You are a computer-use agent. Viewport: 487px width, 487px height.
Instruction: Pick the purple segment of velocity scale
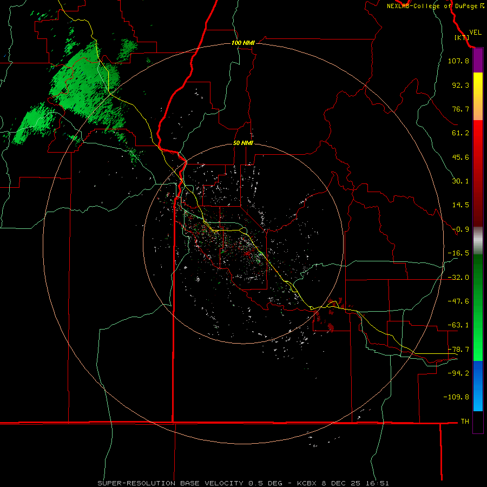pos(478,60)
